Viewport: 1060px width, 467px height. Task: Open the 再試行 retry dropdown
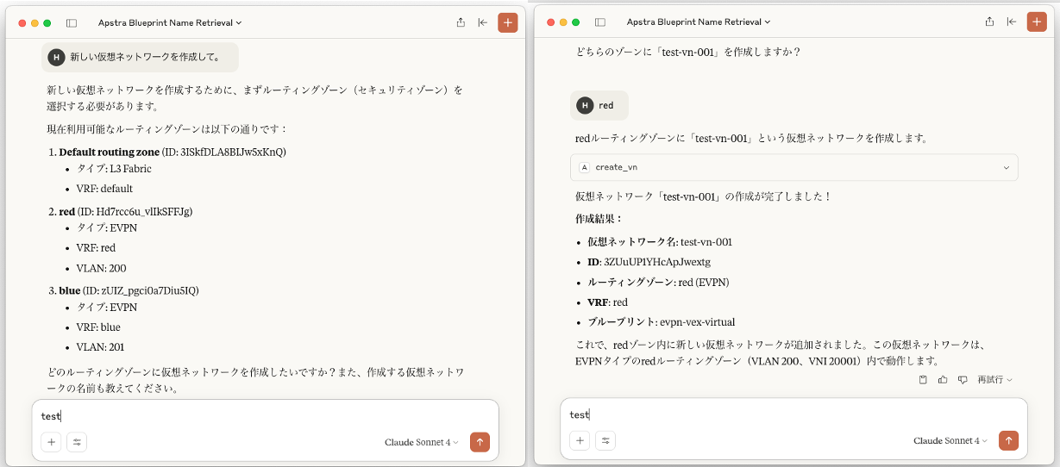pos(994,379)
